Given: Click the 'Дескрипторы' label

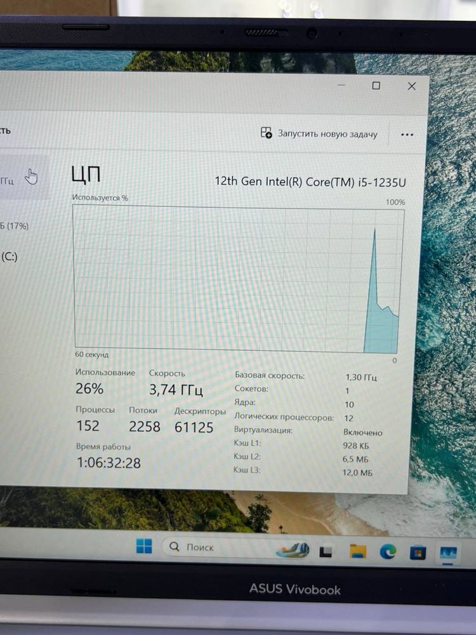Looking at the screenshot, I should [200, 411].
